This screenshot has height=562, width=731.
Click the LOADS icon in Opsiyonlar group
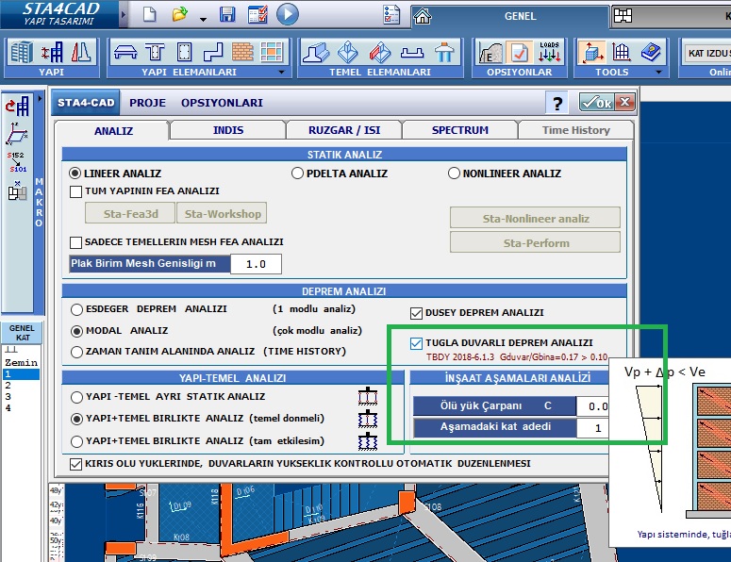click(x=549, y=52)
